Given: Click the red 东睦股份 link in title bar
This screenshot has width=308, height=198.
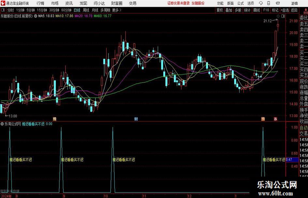Looking at the screenshot, I should [x=198, y=3].
